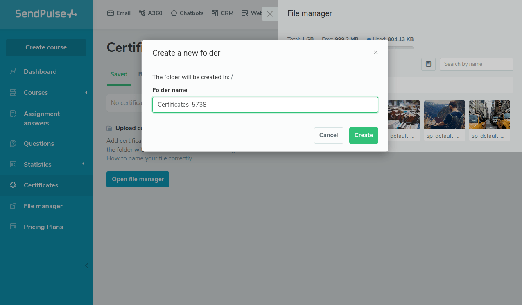Click the File manager icon in sidebar
The width and height of the screenshot is (522, 305).
click(13, 206)
